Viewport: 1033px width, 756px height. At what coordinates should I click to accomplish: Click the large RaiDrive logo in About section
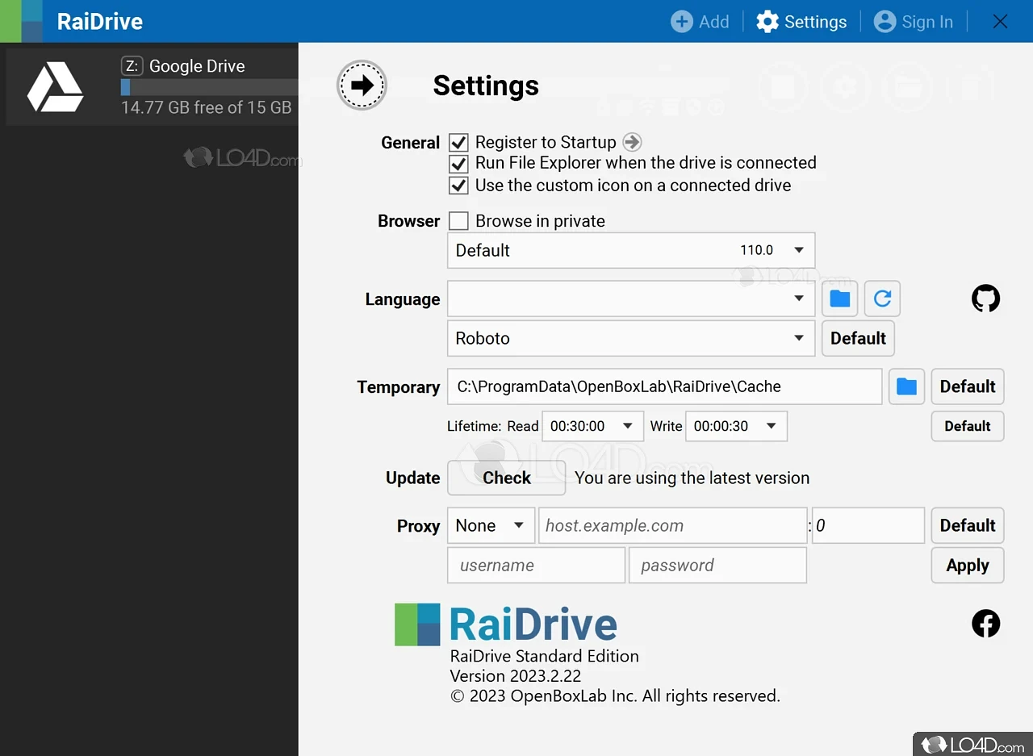(x=506, y=624)
